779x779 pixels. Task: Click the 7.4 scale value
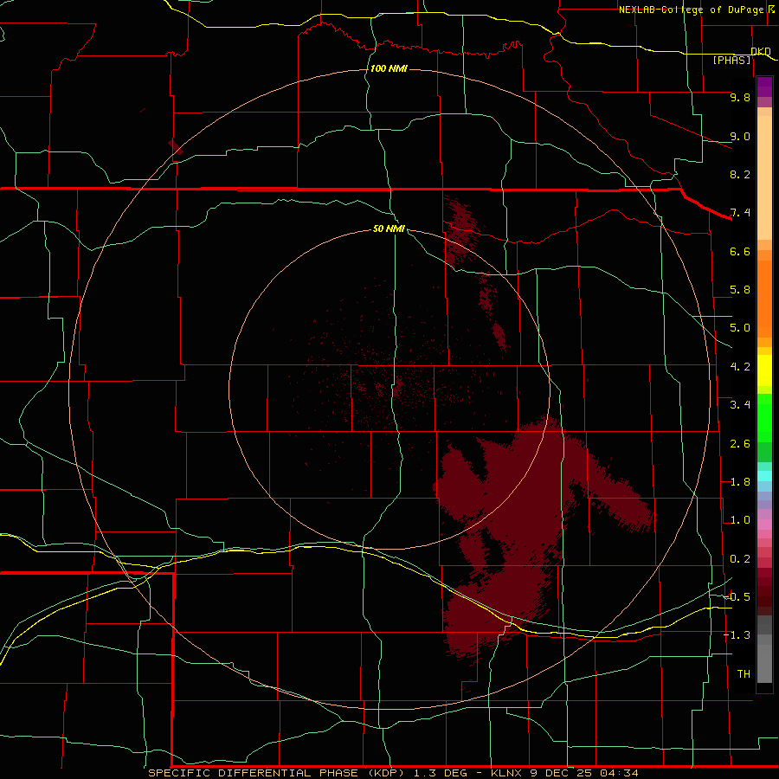tap(740, 213)
